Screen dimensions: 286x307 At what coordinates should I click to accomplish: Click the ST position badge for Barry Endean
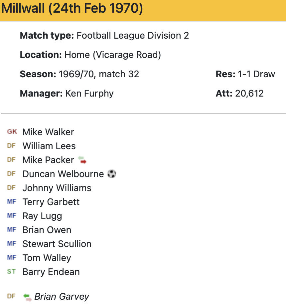click(x=11, y=272)
